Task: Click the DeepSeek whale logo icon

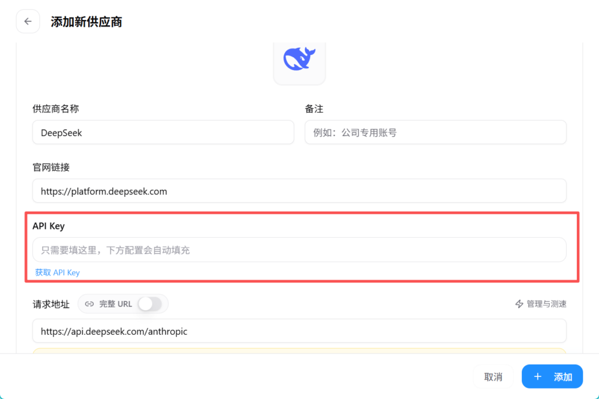Action: pos(299,58)
